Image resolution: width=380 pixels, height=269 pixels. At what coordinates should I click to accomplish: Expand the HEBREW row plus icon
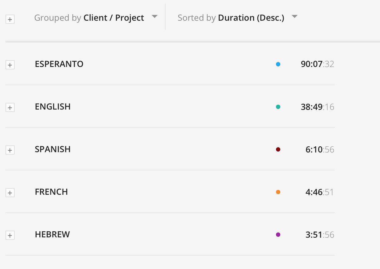click(10, 236)
